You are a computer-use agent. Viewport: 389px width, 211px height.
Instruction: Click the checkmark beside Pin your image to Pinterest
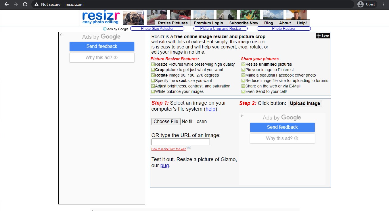click(243, 70)
